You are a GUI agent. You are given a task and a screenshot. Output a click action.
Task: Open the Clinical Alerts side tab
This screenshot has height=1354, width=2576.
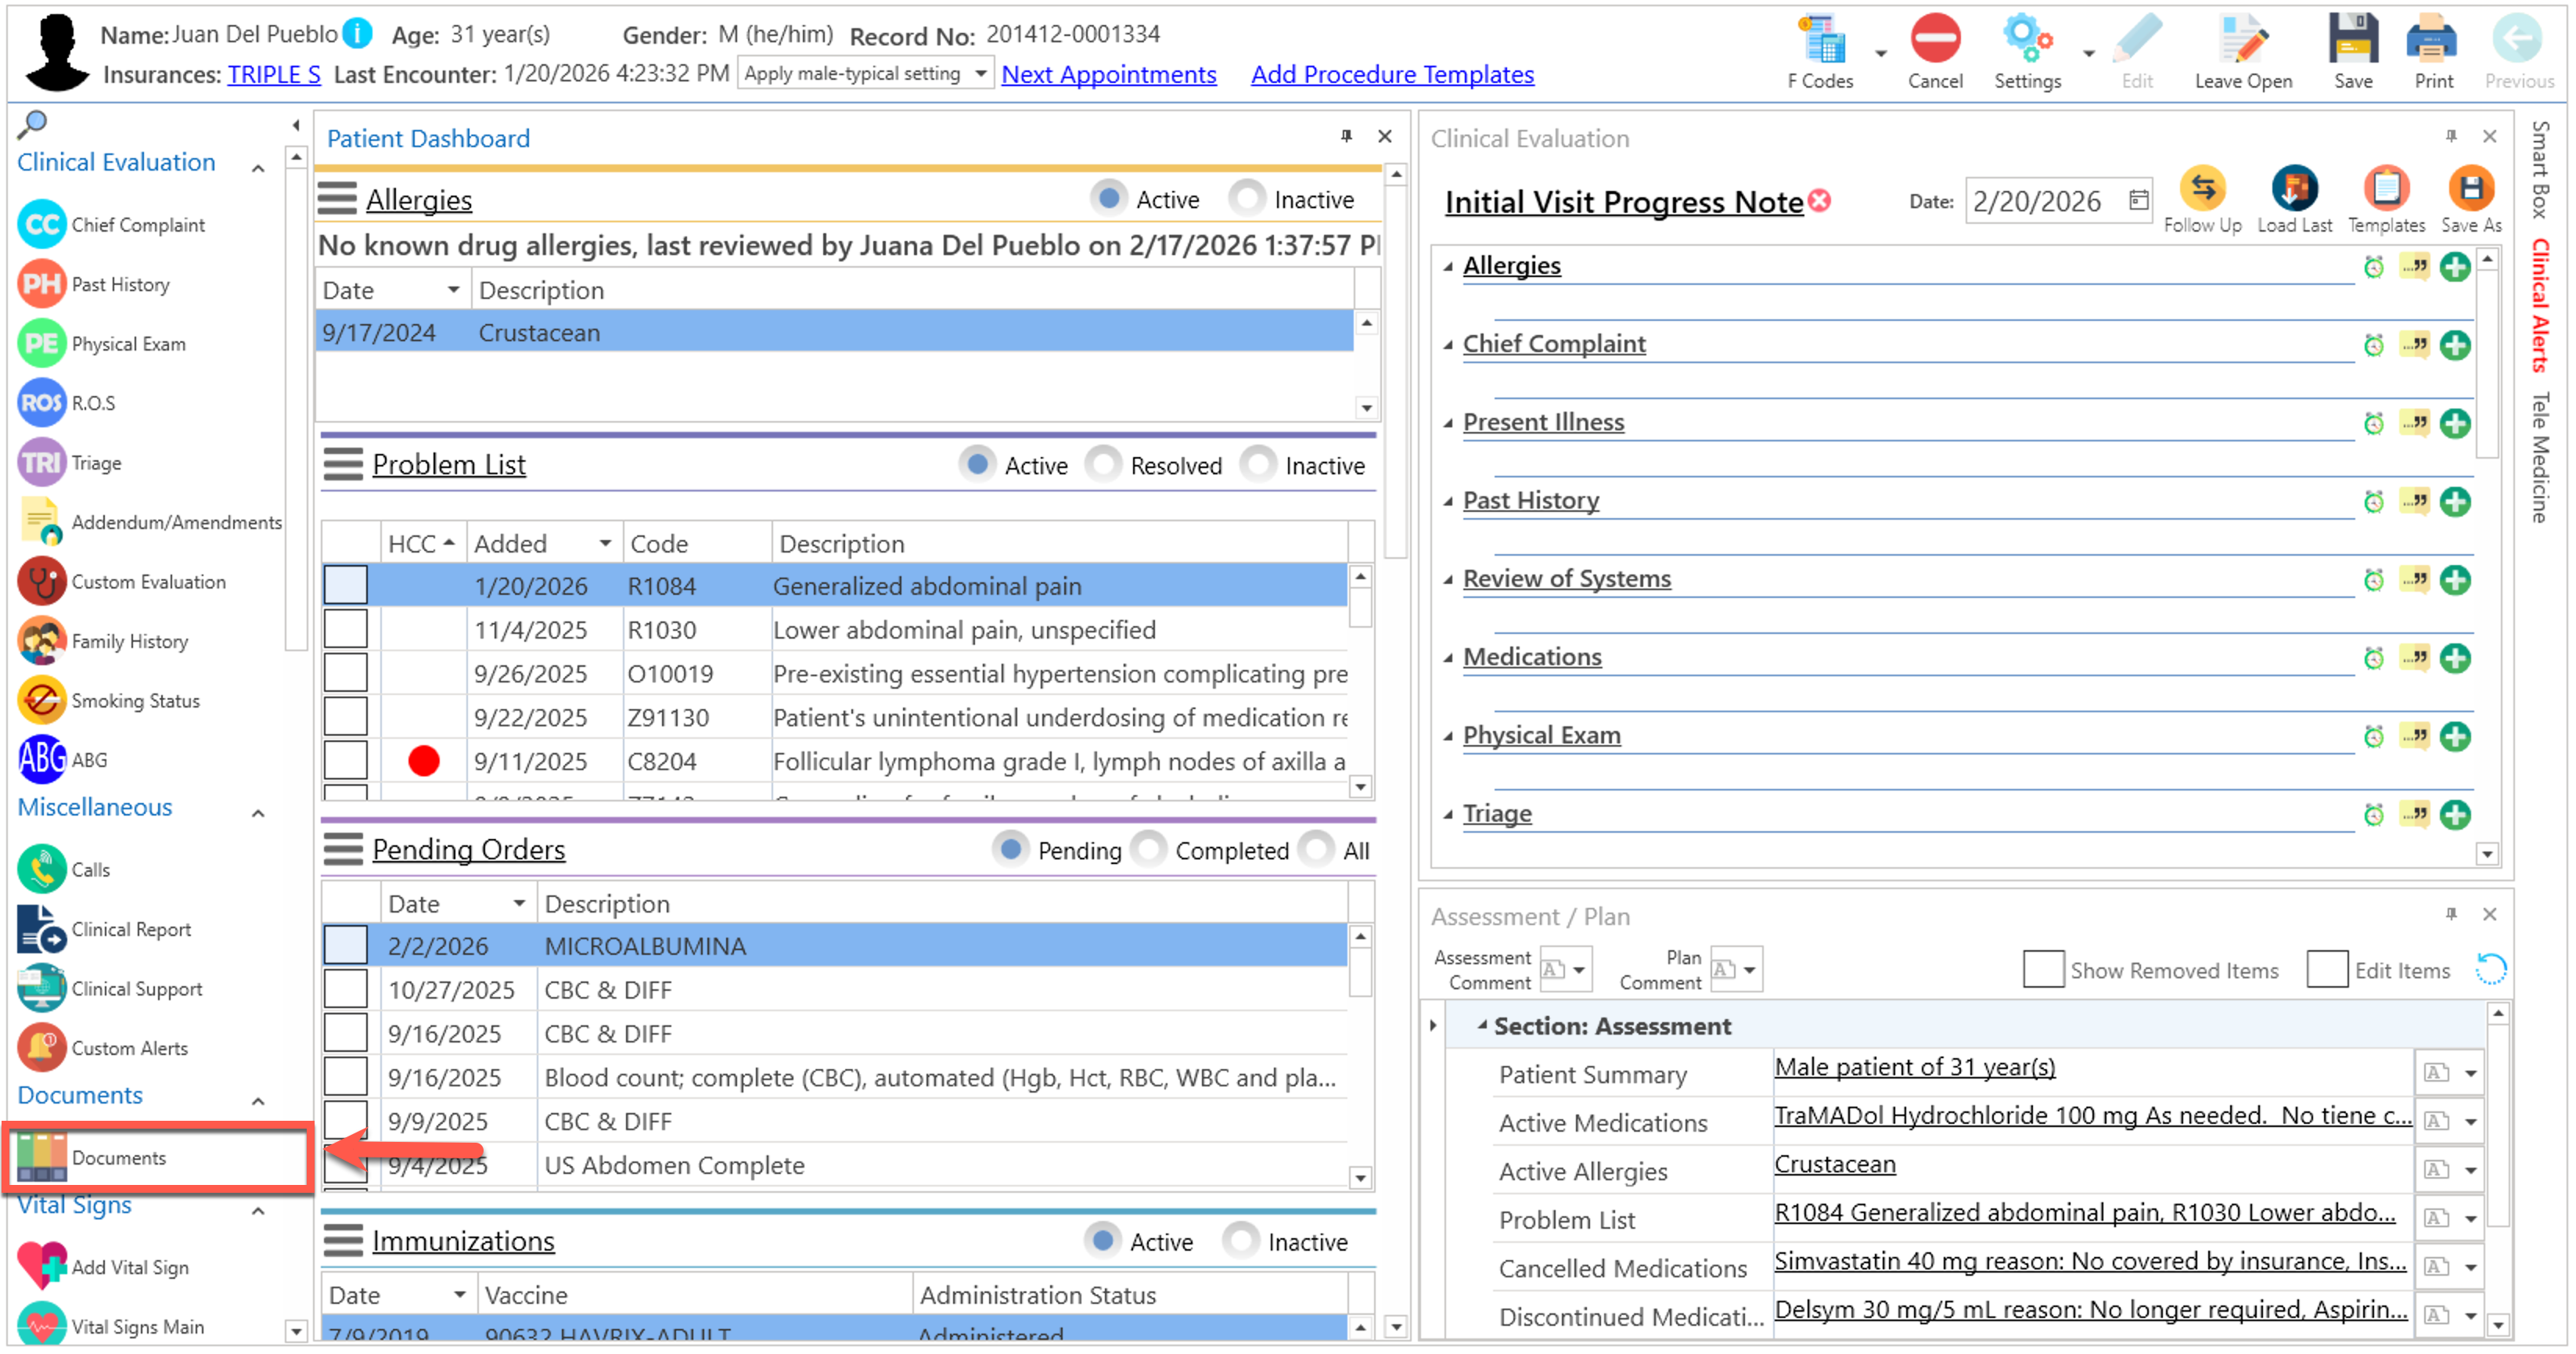coord(2541,306)
